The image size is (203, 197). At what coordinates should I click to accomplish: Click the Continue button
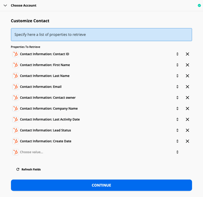click(101, 185)
